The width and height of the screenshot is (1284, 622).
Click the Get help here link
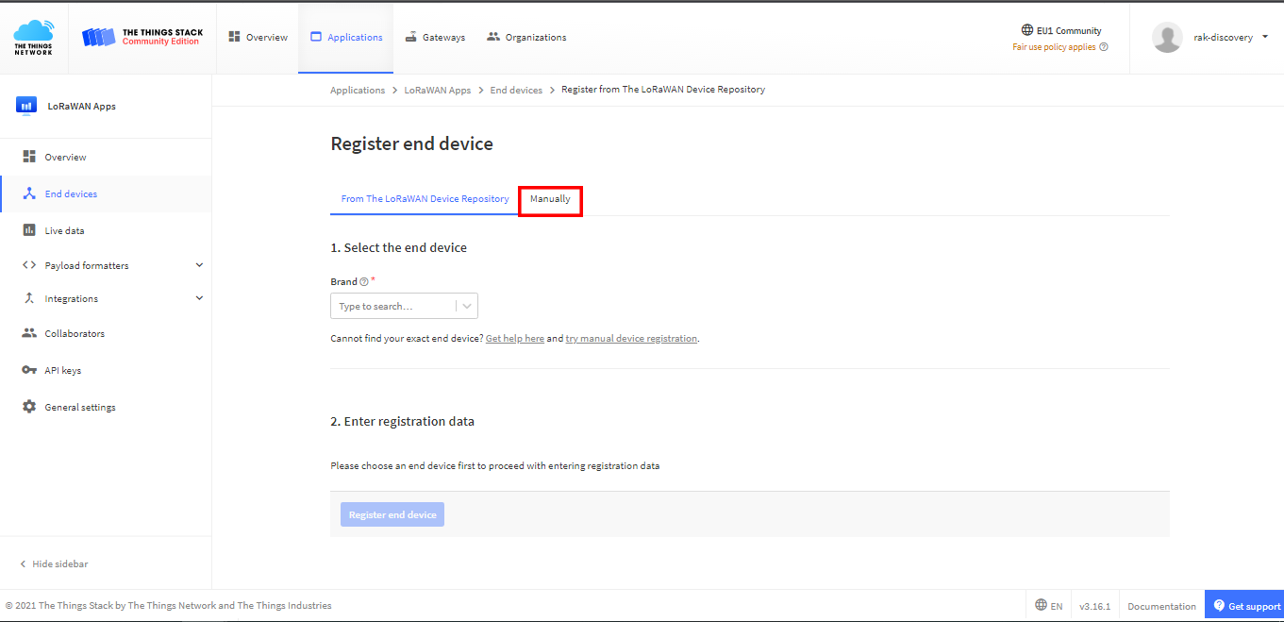click(x=514, y=337)
